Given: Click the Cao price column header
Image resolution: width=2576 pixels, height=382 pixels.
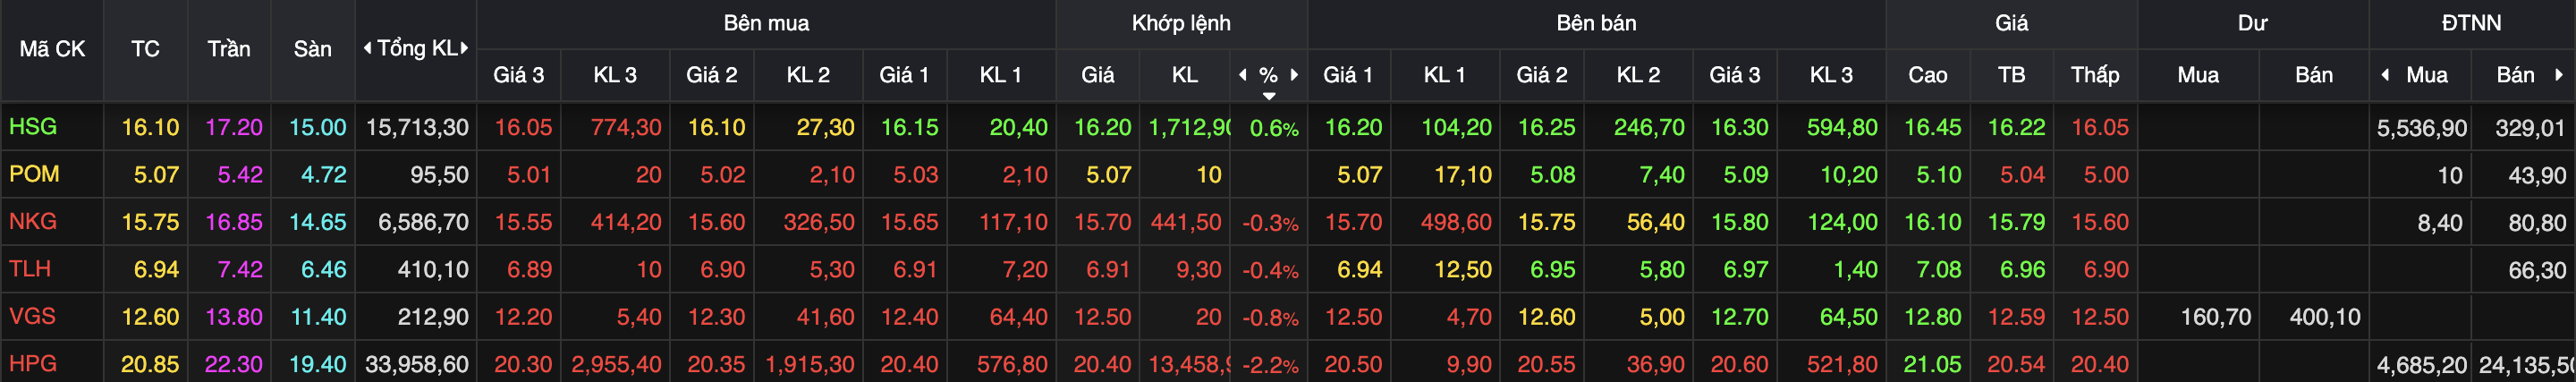Looking at the screenshot, I should click(1927, 75).
